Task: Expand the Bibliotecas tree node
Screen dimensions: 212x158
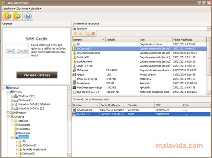Action: [x=8, y=112]
